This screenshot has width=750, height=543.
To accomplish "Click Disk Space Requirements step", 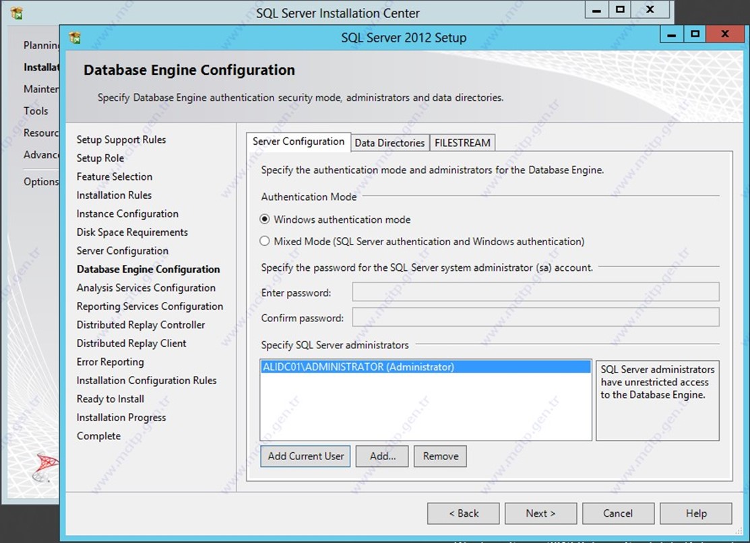I will [x=132, y=232].
